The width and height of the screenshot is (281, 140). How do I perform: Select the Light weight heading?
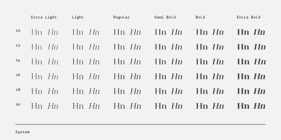(78, 17)
